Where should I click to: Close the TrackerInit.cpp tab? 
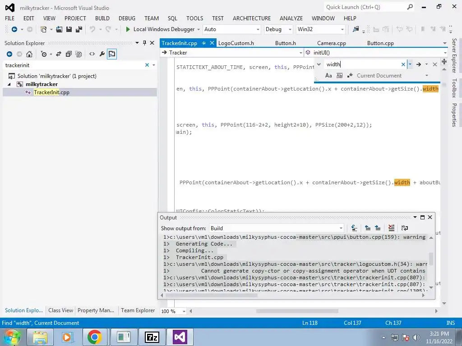point(212,43)
